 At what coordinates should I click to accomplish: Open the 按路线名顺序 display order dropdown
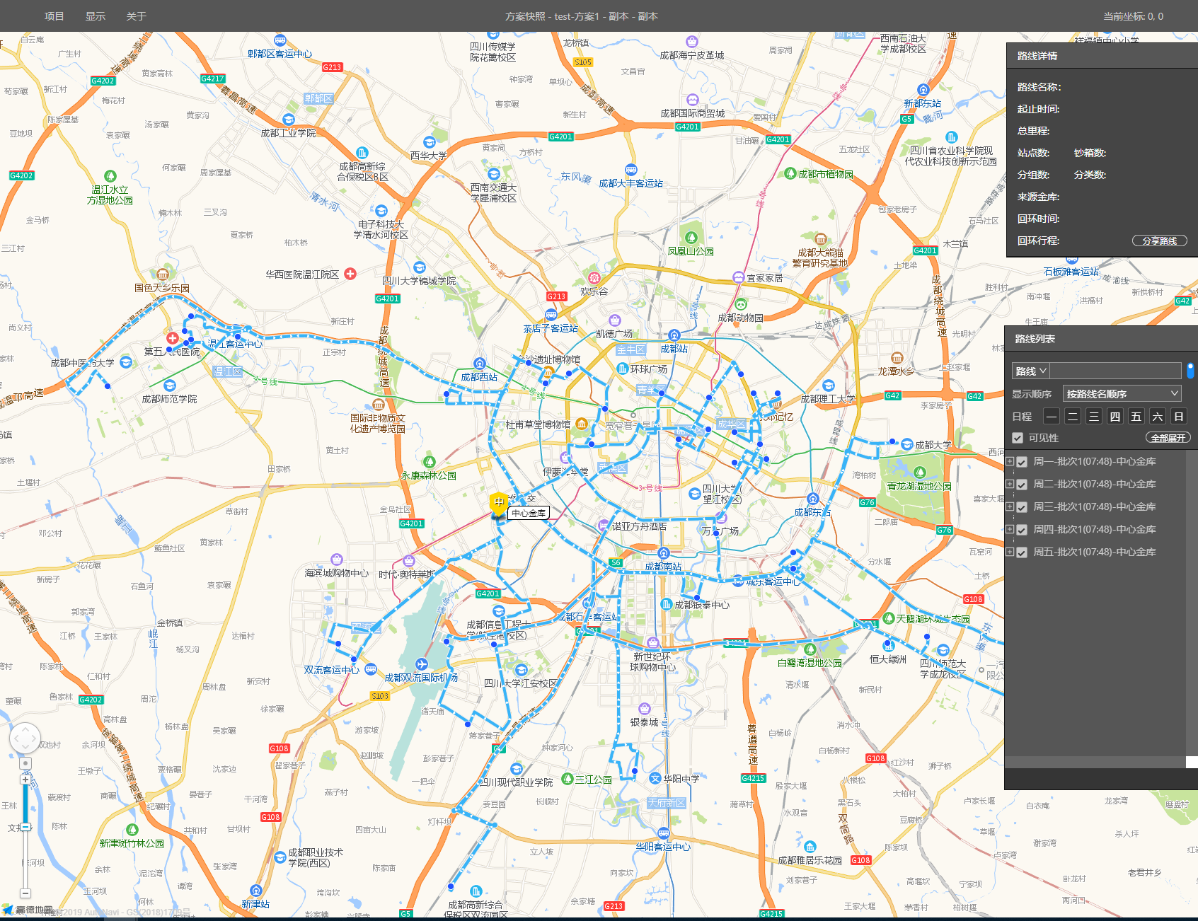1122,394
